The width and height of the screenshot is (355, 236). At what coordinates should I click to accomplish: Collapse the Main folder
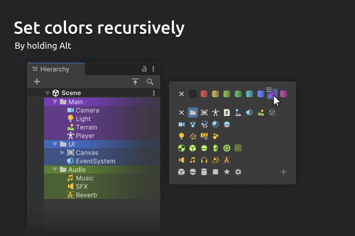55,102
